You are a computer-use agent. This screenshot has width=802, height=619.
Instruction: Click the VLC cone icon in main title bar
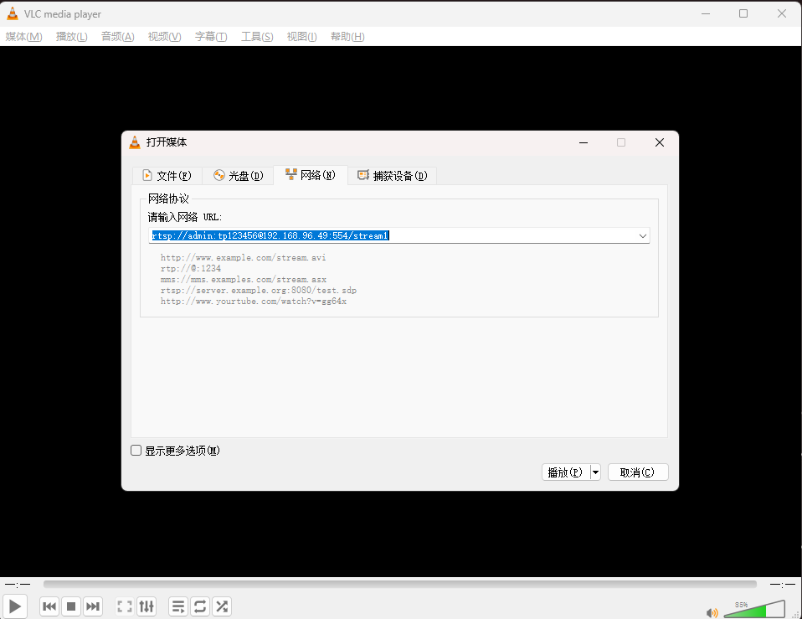(13, 13)
